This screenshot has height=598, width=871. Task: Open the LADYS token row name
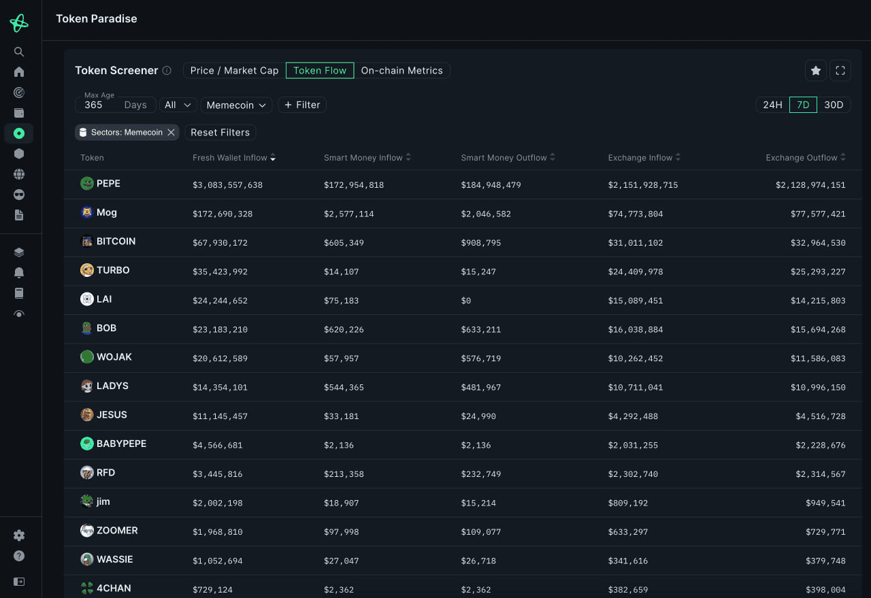pos(112,386)
